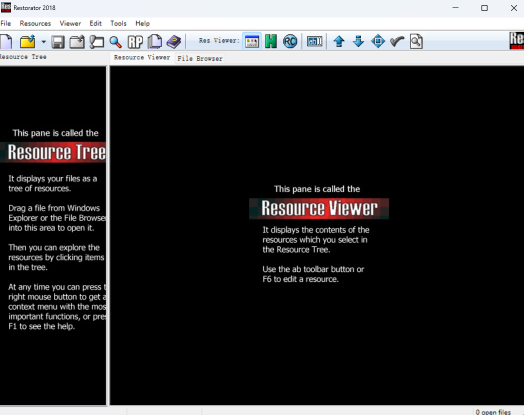Click the red Resource Viewer banner
The image size is (524, 415).
[x=319, y=208]
